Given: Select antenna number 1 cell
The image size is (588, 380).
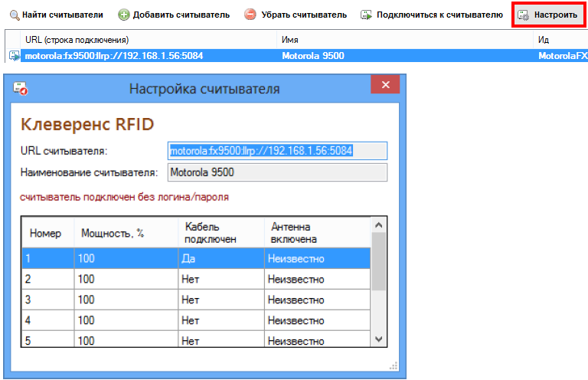Looking at the screenshot, I should pyautogui.click(x=48, y=258).
